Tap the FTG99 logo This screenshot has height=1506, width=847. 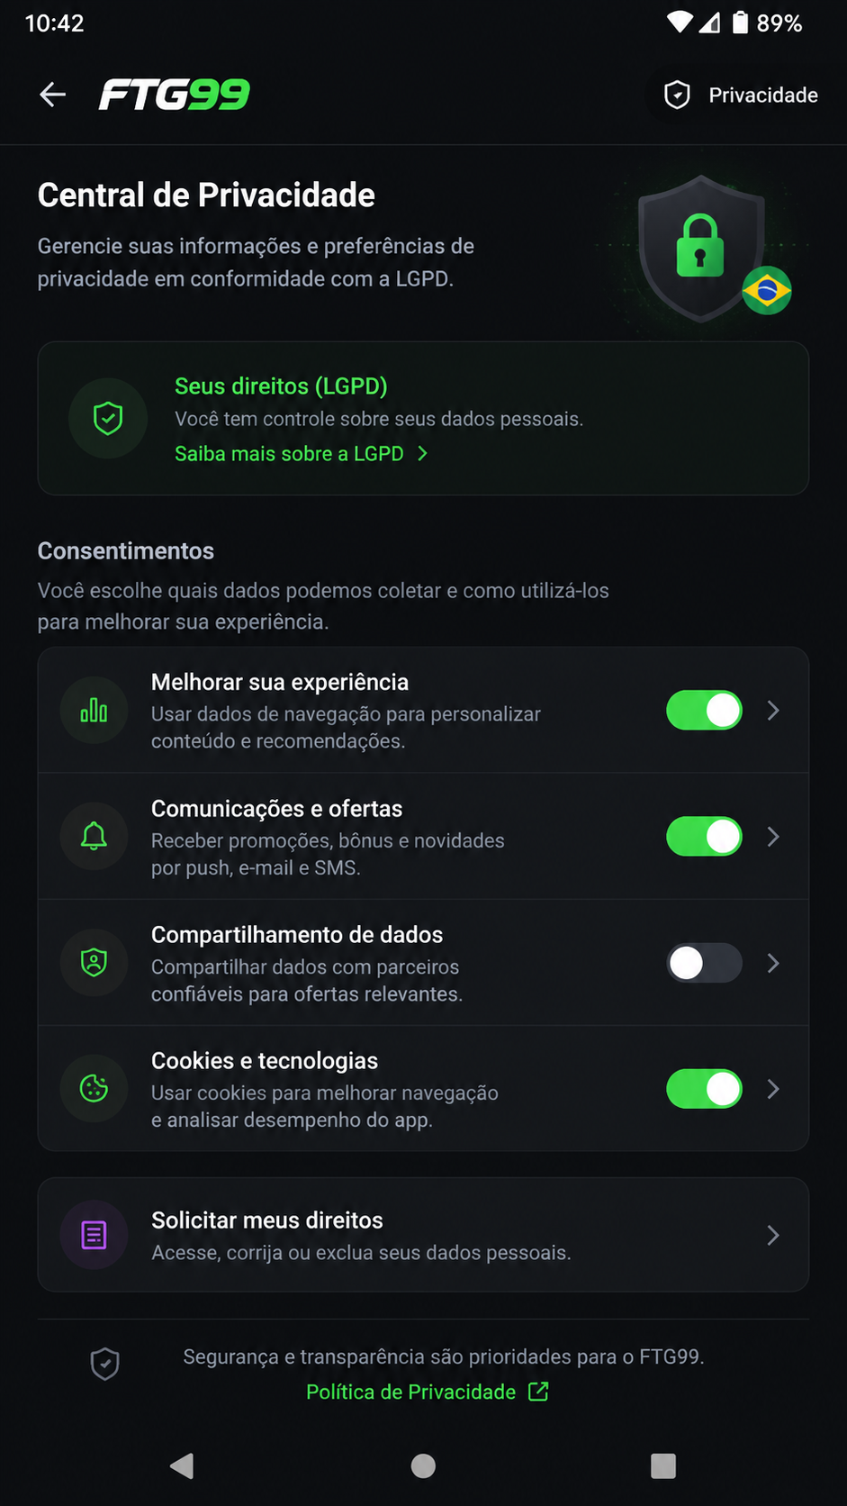pyautogui.click(x=175, y=95)
